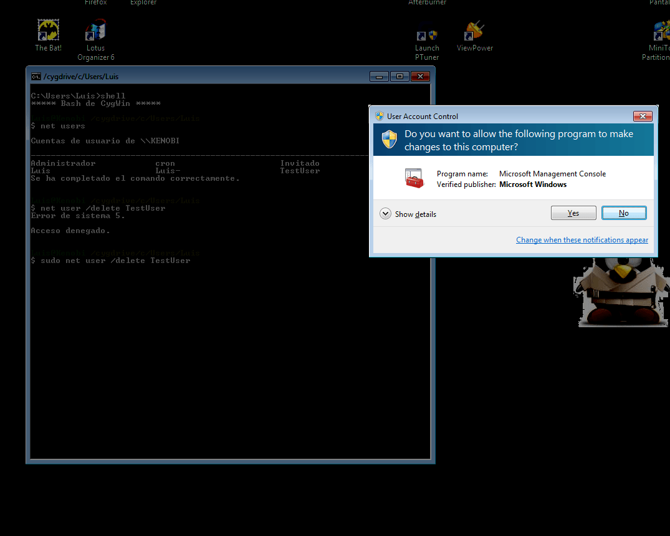Minimize the /cygdrive/c/Users/Luis console window
Screen dimensions: 670x536
(x=379, y=77)
